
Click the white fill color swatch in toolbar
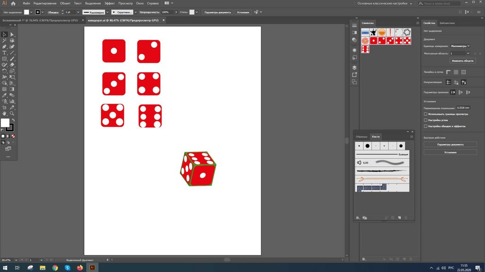pos(5,123)
